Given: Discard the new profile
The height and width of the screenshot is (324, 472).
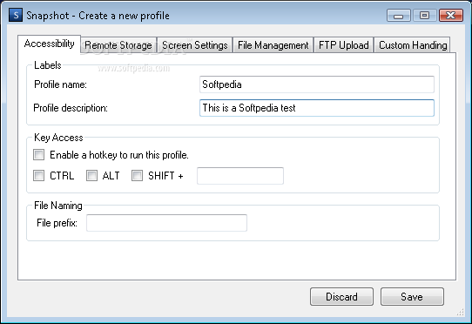Looking at the screenshot, I should 341,297.
